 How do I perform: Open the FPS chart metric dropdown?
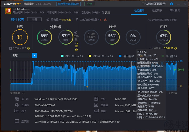[34, 55]
